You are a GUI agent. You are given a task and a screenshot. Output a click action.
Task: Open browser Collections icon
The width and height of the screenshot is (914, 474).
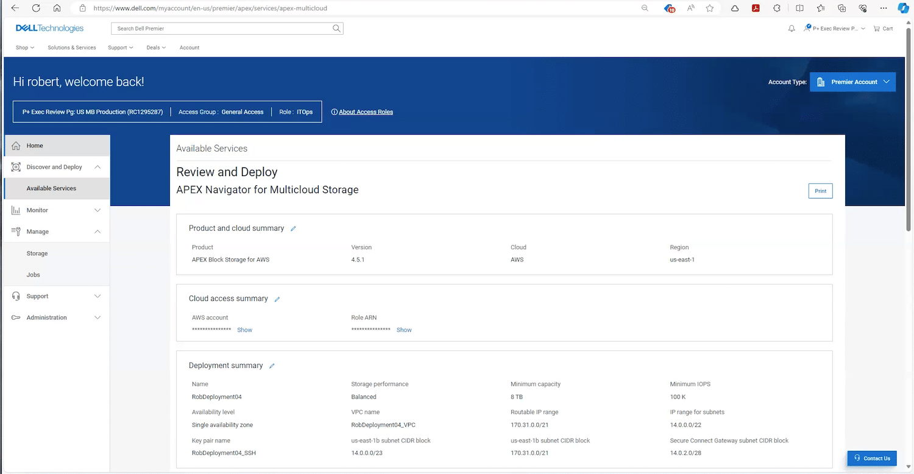pos(842,9)
